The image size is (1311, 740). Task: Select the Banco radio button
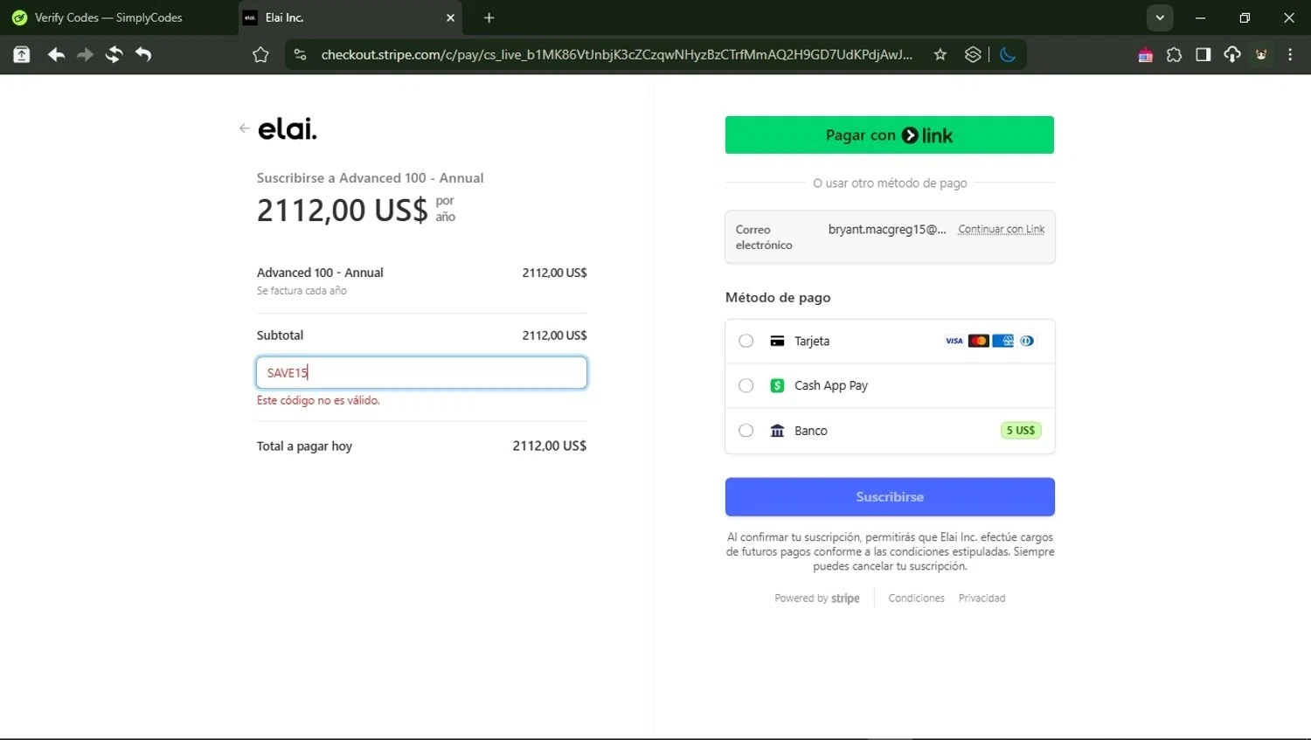pos(746,431)
